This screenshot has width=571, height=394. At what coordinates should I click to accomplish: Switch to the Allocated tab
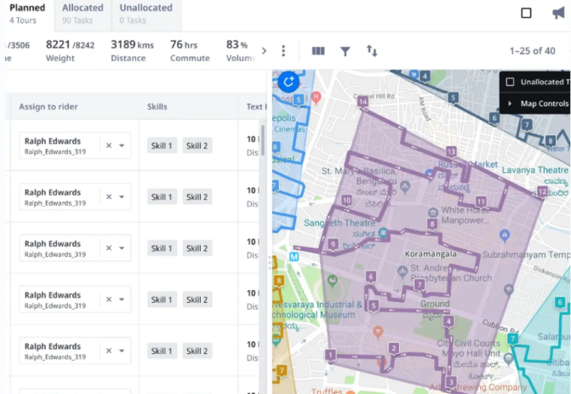[83, 13]
